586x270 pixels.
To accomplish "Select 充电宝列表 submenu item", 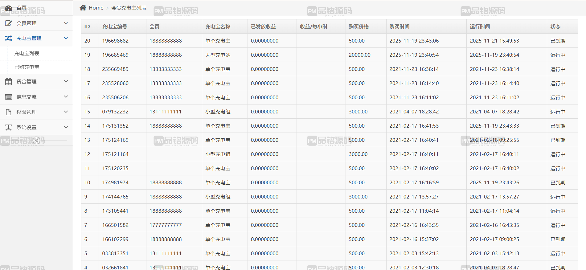I will (27, 53).
